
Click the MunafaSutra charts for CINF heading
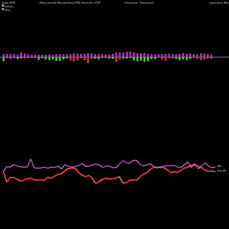click(70, 3)
